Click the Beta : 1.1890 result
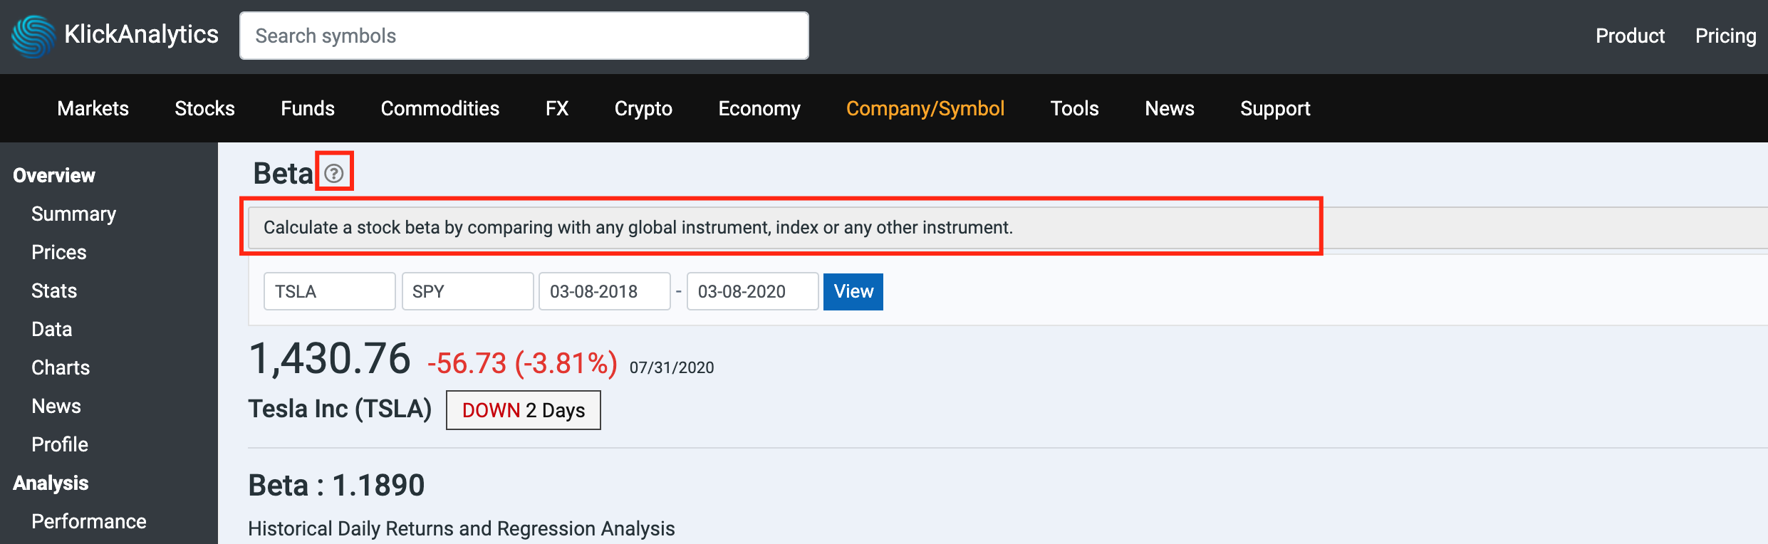The image size is (1768, 544). point(336,486)
